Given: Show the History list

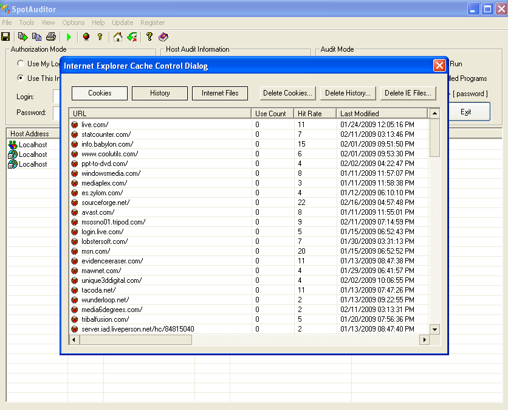Looking at the screenshot, I should pyautogui.click(x=160, y=93).
